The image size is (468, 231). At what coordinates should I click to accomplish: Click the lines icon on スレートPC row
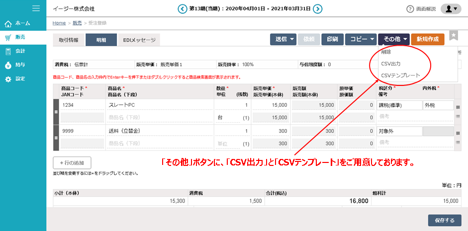tap(458, 116)
